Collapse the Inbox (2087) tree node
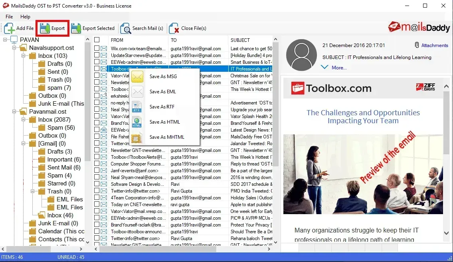The image size is (453, 262). (x=24, y=120)
